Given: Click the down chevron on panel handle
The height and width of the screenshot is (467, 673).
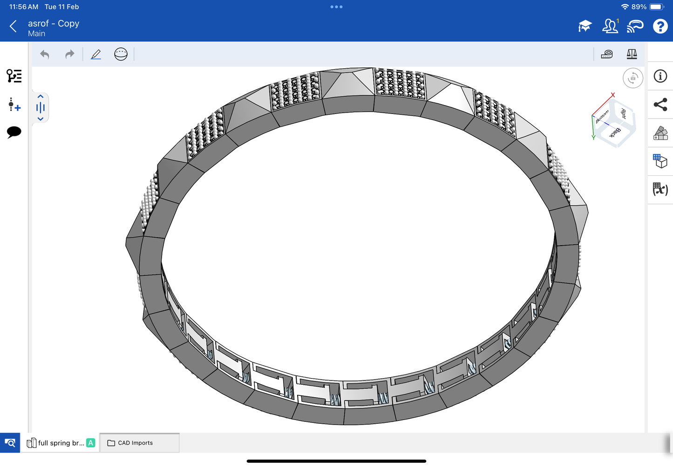Looking at the screenshot, I should 41,119.
